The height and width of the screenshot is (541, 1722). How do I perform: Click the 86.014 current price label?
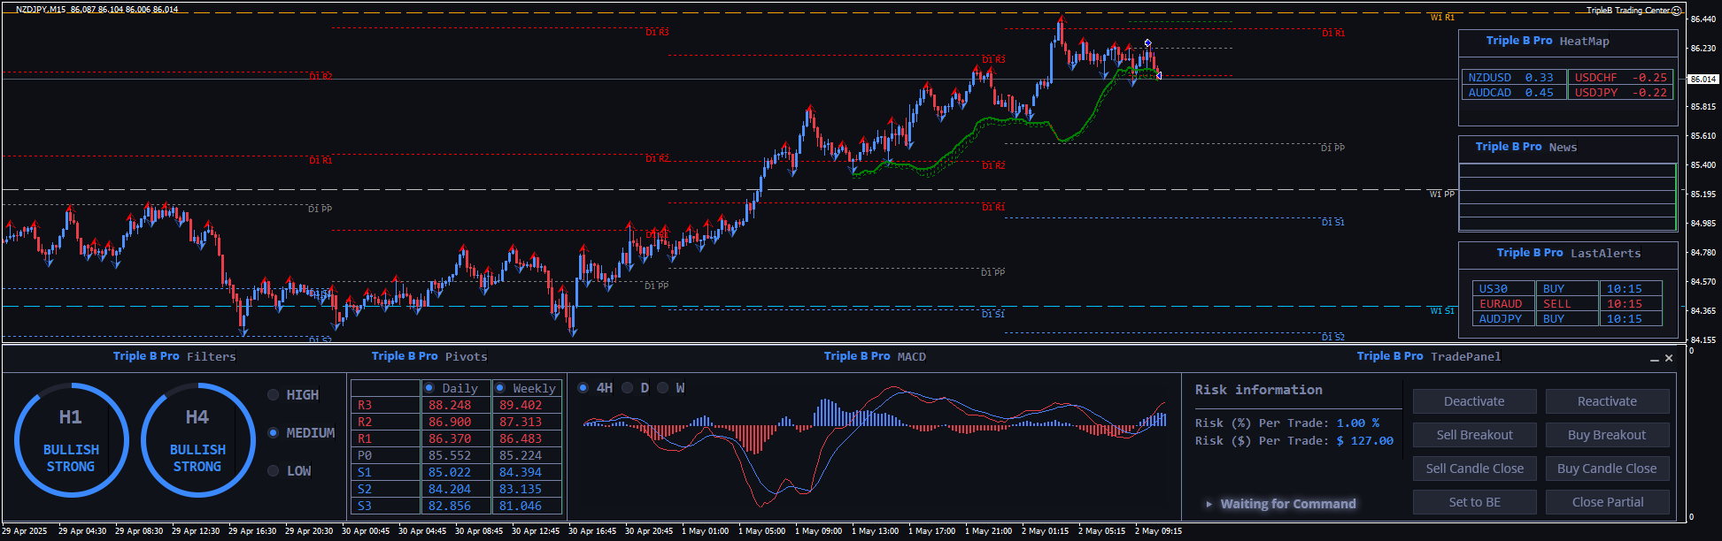pos(1703,80)
